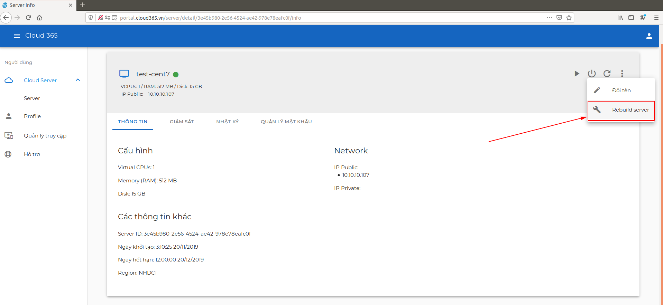663x305 pixels.
Task: Click the tracking protection shield icon
Action: point(91,18)
